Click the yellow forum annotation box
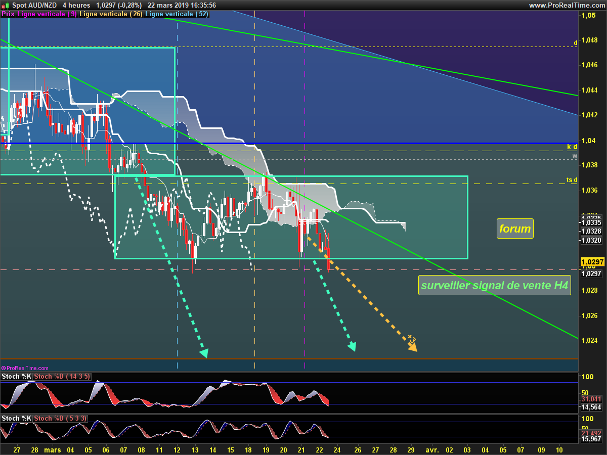The width and height of the screenshot is (607, 455). (x=515, y=229)
